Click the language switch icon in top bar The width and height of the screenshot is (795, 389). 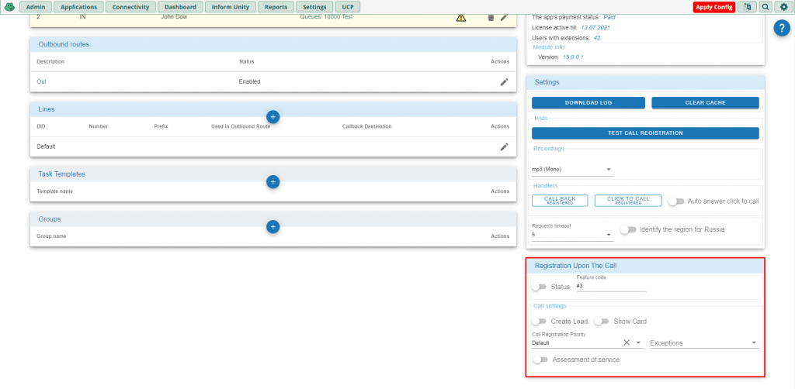747,7
